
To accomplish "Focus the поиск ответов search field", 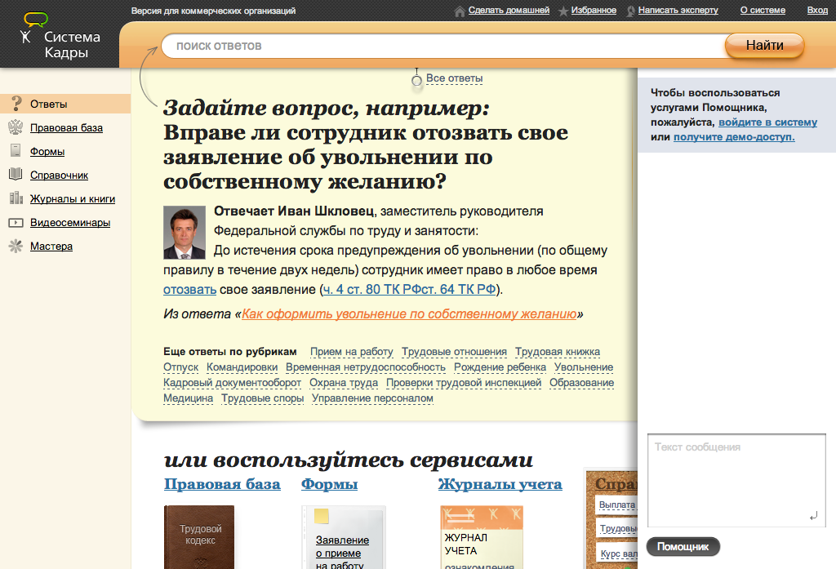I will click(441, 46).
